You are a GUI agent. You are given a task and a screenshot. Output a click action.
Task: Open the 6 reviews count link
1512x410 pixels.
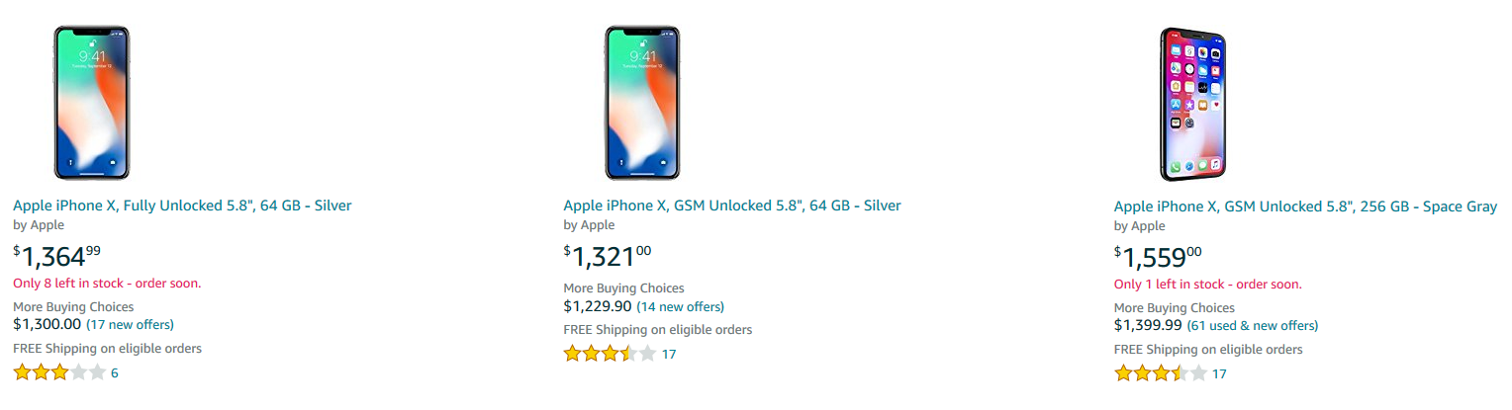click(115, 372)
